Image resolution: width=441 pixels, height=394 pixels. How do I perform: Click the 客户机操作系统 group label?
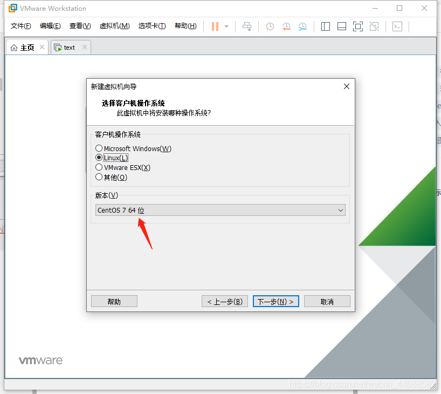tap(118, 134)
